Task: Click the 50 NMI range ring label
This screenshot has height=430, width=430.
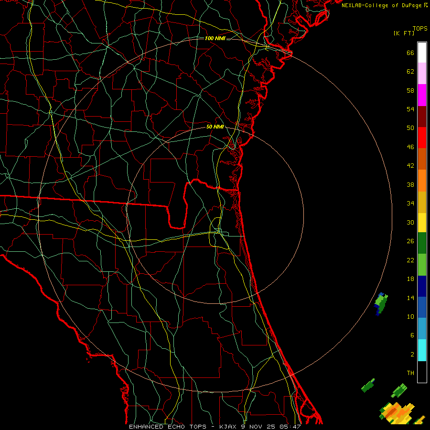Action: [215, 127]
